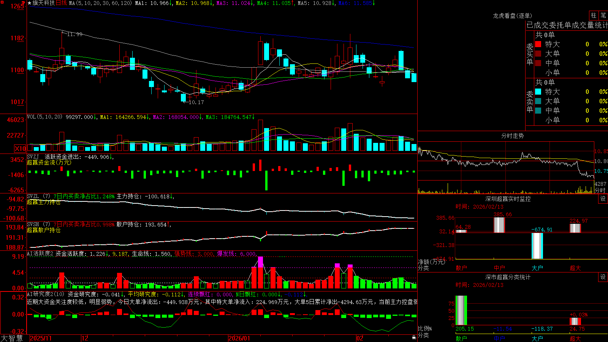608x342 pixels.
Task: Click the 爆发线: 6.000 label
Action: pos(237,253)
